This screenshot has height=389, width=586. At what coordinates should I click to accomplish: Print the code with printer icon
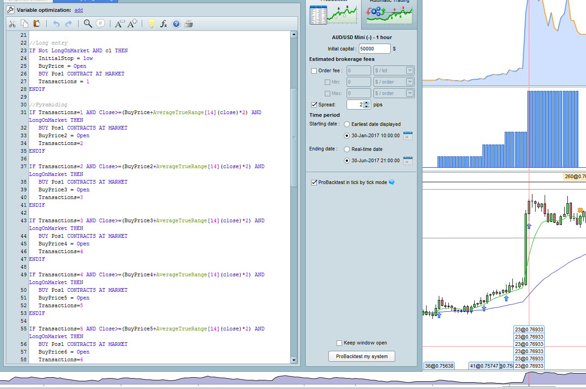coord(189,24)
